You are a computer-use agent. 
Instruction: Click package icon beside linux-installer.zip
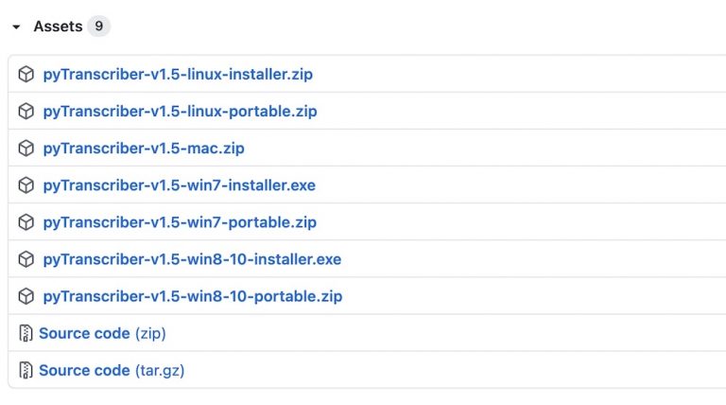tap(26, 74)
